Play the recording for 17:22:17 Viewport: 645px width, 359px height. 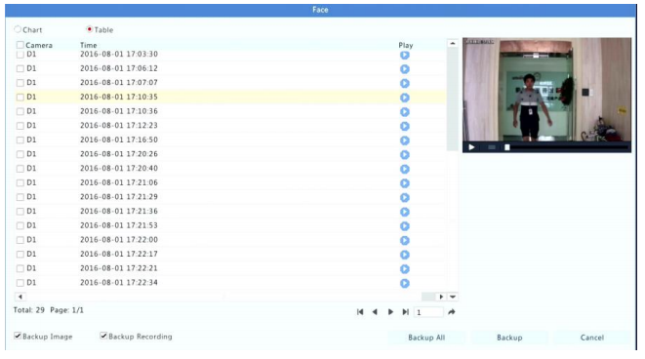coord(405,255)
